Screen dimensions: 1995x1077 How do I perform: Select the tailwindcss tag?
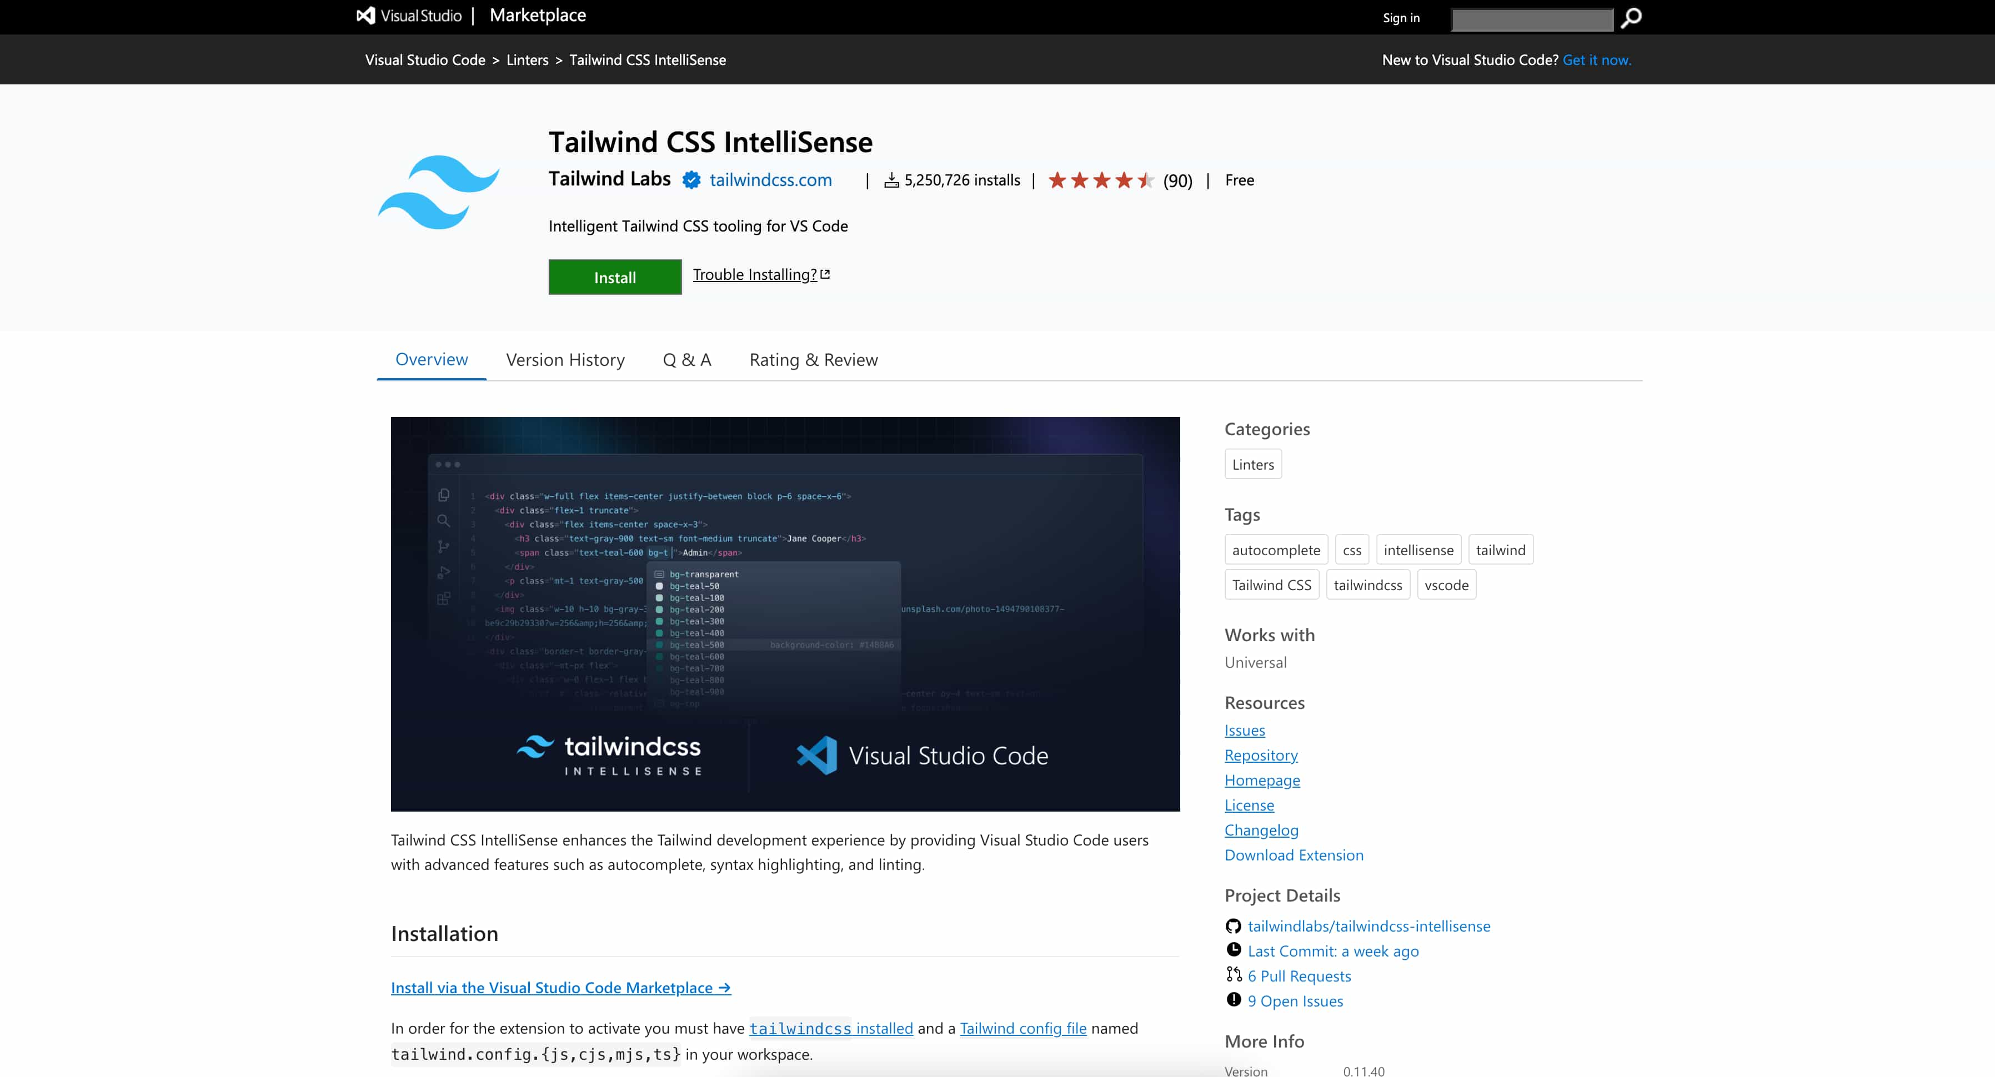(1368, 585)
